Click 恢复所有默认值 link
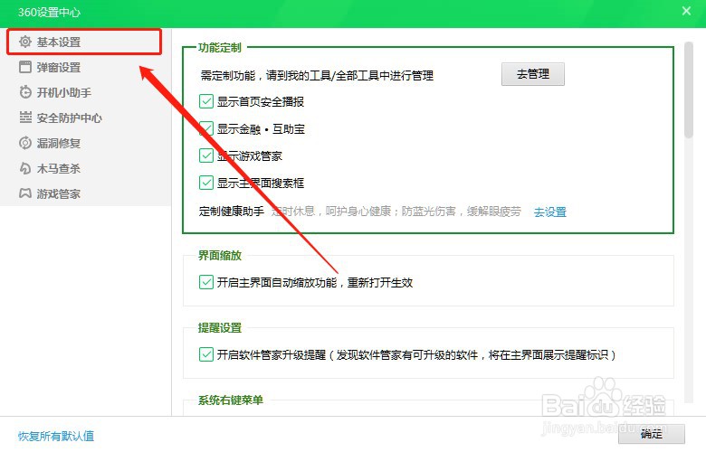Viewport: 706px width, 452px height. [x=56, y=436]
